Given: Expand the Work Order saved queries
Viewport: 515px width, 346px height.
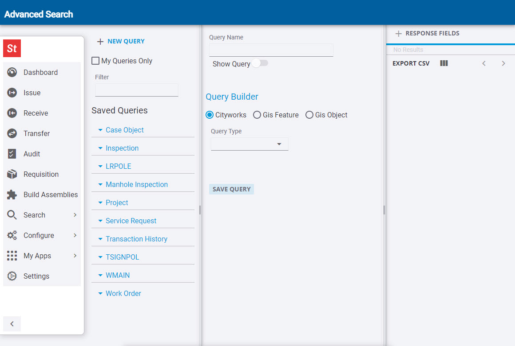Looking at the screenshot, I should pos(123,294).
